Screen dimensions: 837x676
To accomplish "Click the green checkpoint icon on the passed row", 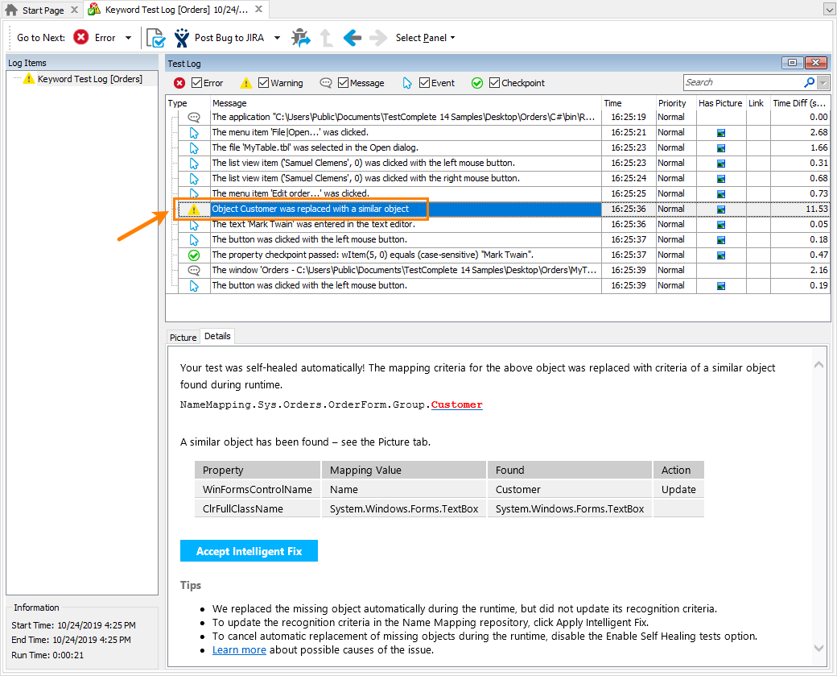I will point(192,255).
